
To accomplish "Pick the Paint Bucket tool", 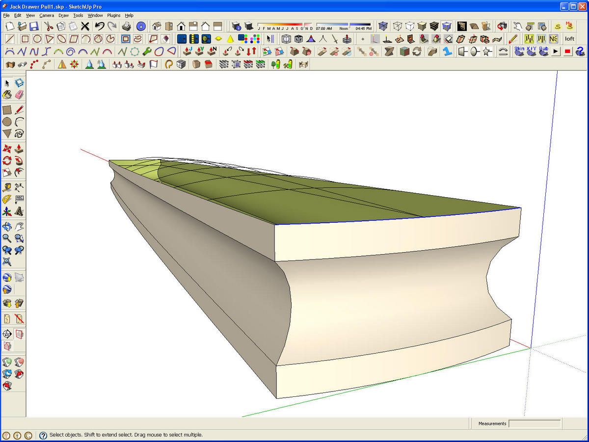I will pos(7,95).
